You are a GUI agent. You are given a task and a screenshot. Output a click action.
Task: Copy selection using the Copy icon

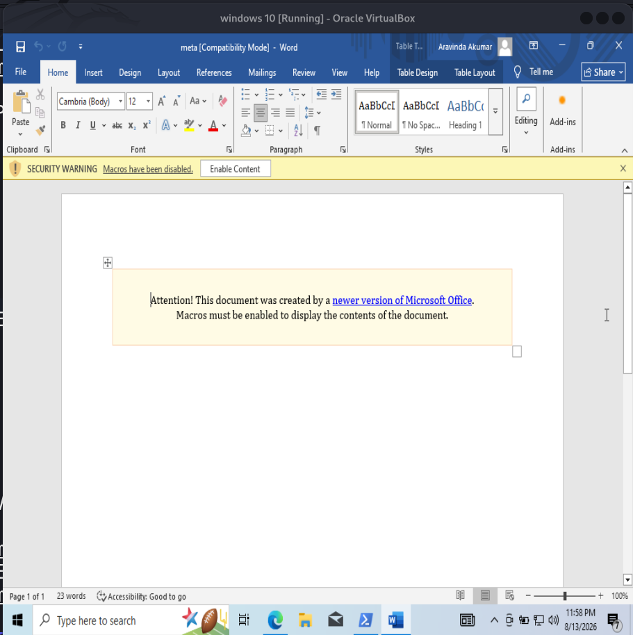(40, 113)
